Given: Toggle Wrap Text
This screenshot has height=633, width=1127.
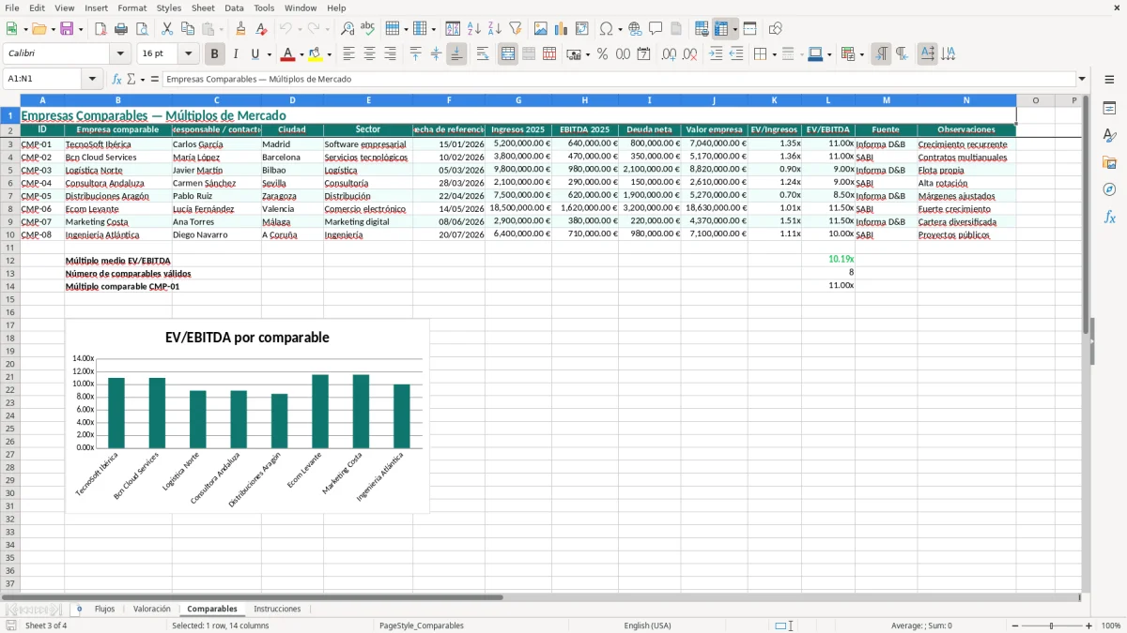Looking at the screenshot, I should pyautogui.click(x=483, y=54).
